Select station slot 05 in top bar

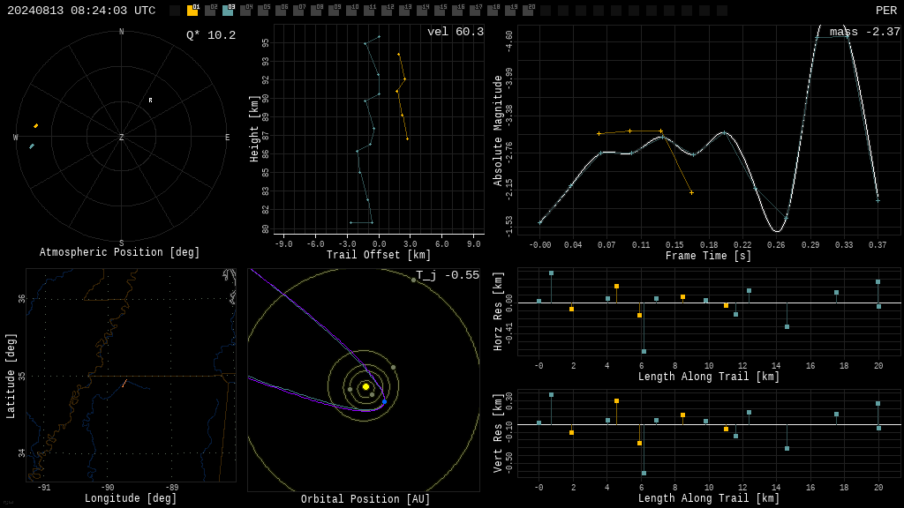(263, 11)
